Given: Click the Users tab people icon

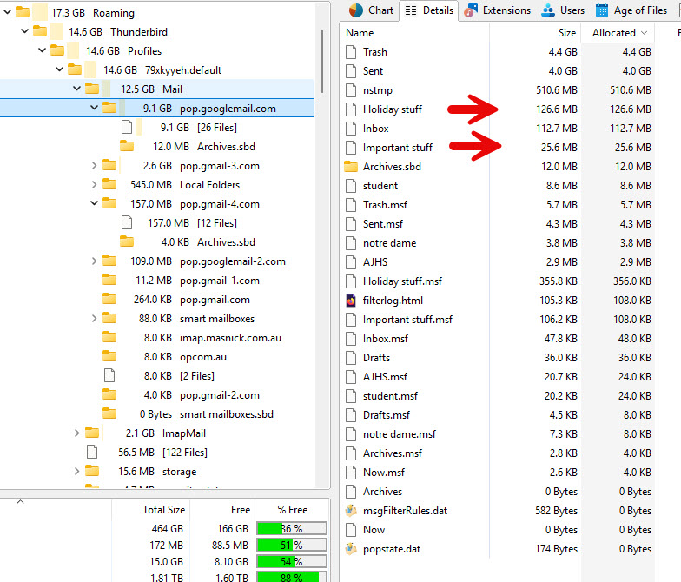Looking at the screenshot, I should tap(548, 10).
